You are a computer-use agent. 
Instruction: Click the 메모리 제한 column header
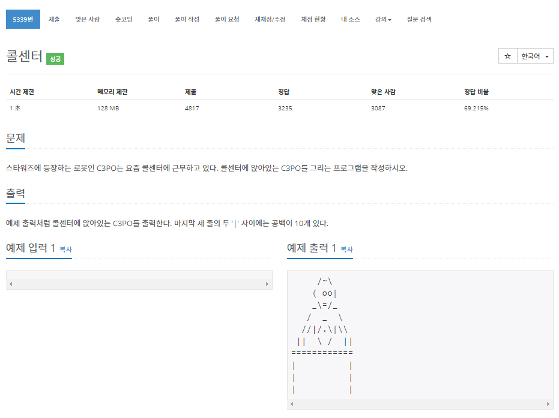[x=112, y=92]
